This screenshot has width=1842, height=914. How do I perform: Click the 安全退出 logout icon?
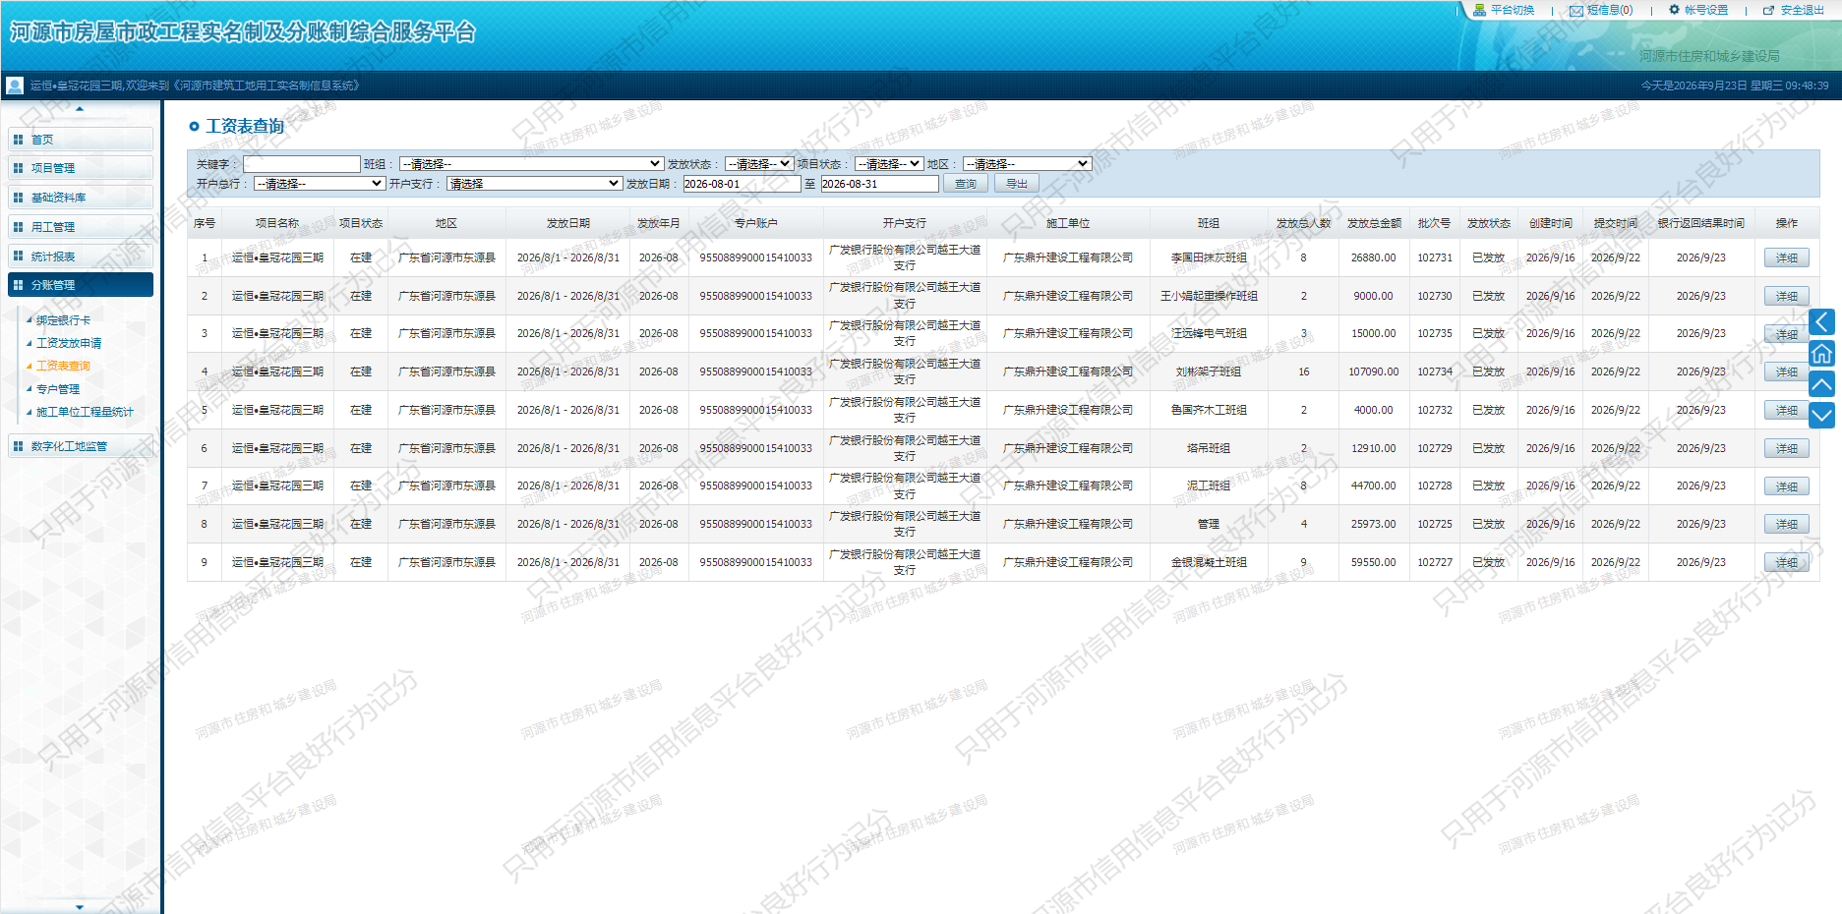(1769, 10)
